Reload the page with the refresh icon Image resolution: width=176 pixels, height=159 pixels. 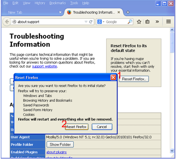(x=91, y=22)
